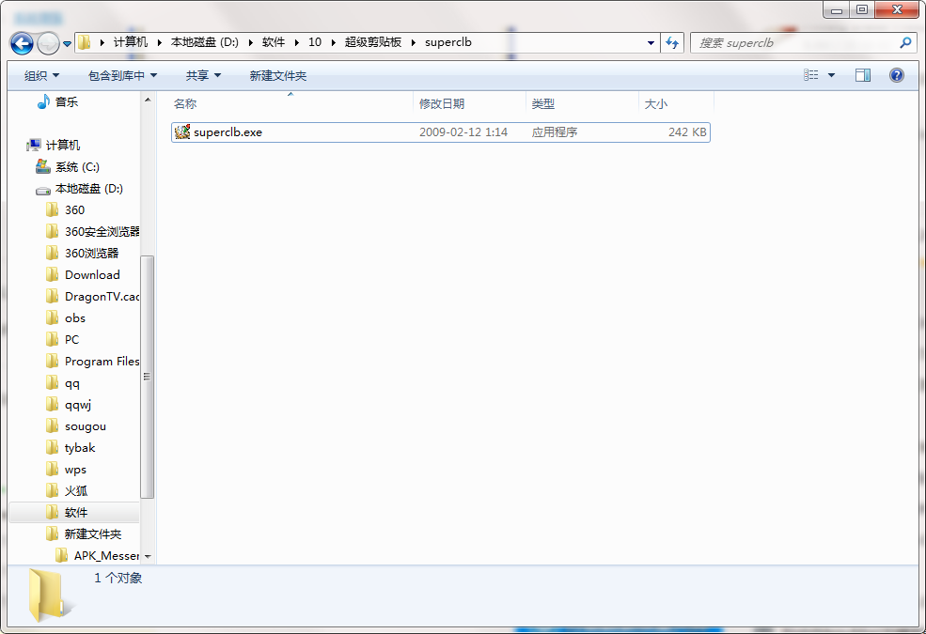
Task: Create a folder with 新建文件夹
Action: (x=277, y=75)
